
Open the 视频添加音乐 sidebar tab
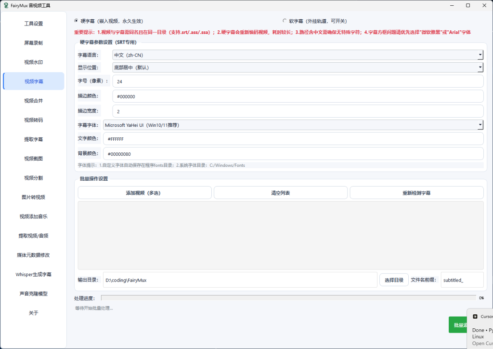point(34,216)
